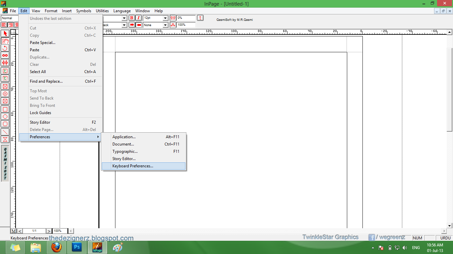Open Firefox from the taskbar
The image size is (453, 254).
click(56, 247)
